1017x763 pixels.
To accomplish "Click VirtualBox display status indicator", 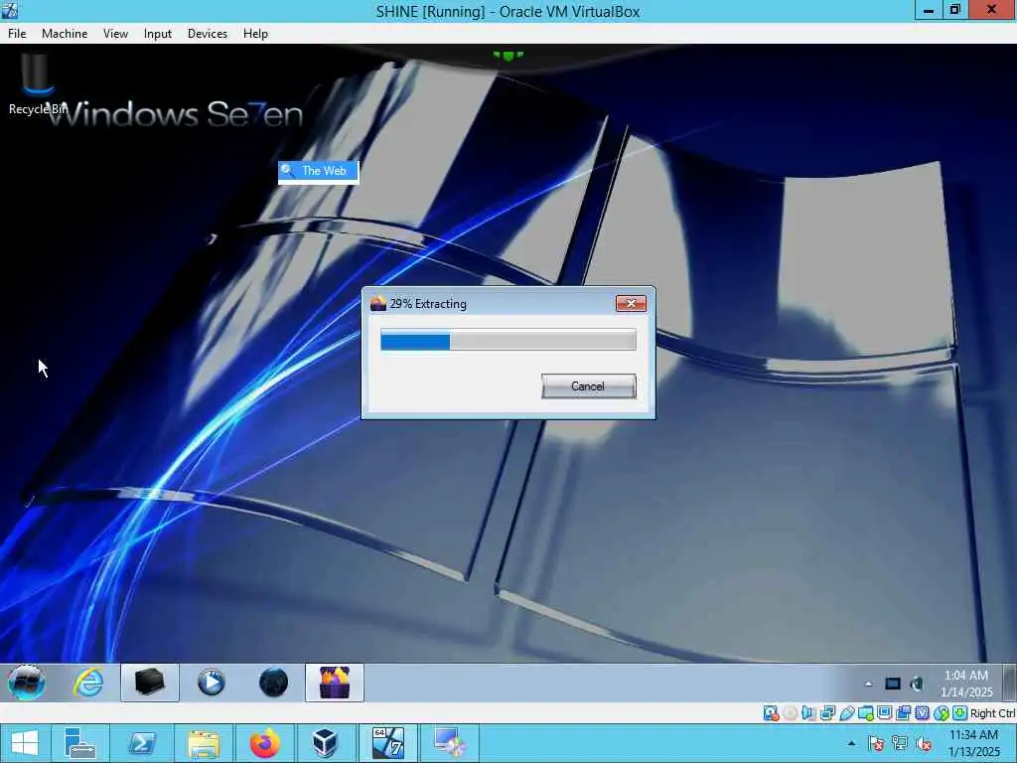I will pyautogui.click(x=885, y=713).
